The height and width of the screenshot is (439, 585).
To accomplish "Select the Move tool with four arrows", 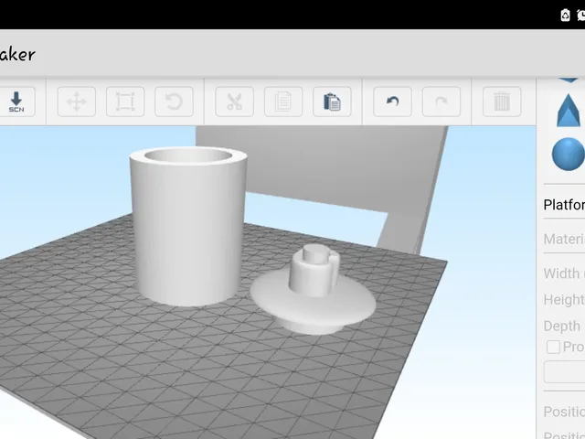I will tap(77, 102).
